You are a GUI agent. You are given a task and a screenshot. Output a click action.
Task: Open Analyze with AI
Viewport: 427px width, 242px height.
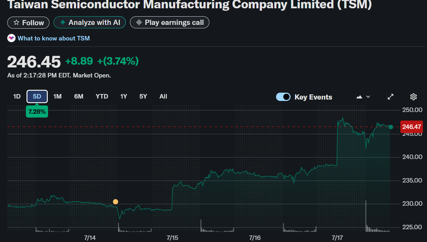click(89, 22)
